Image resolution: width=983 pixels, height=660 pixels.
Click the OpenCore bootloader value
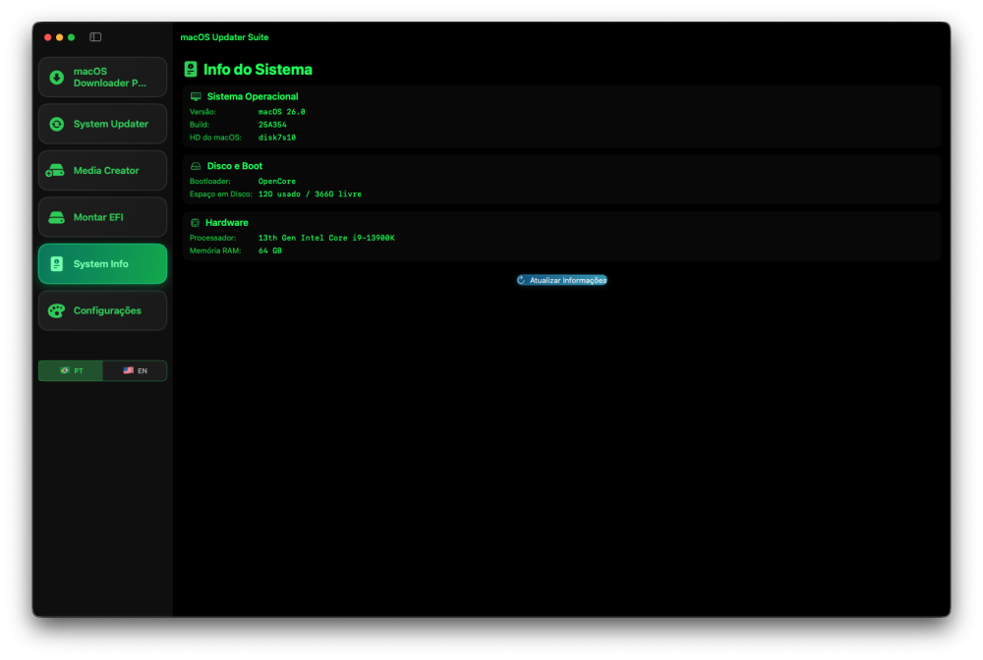(277, 181)
